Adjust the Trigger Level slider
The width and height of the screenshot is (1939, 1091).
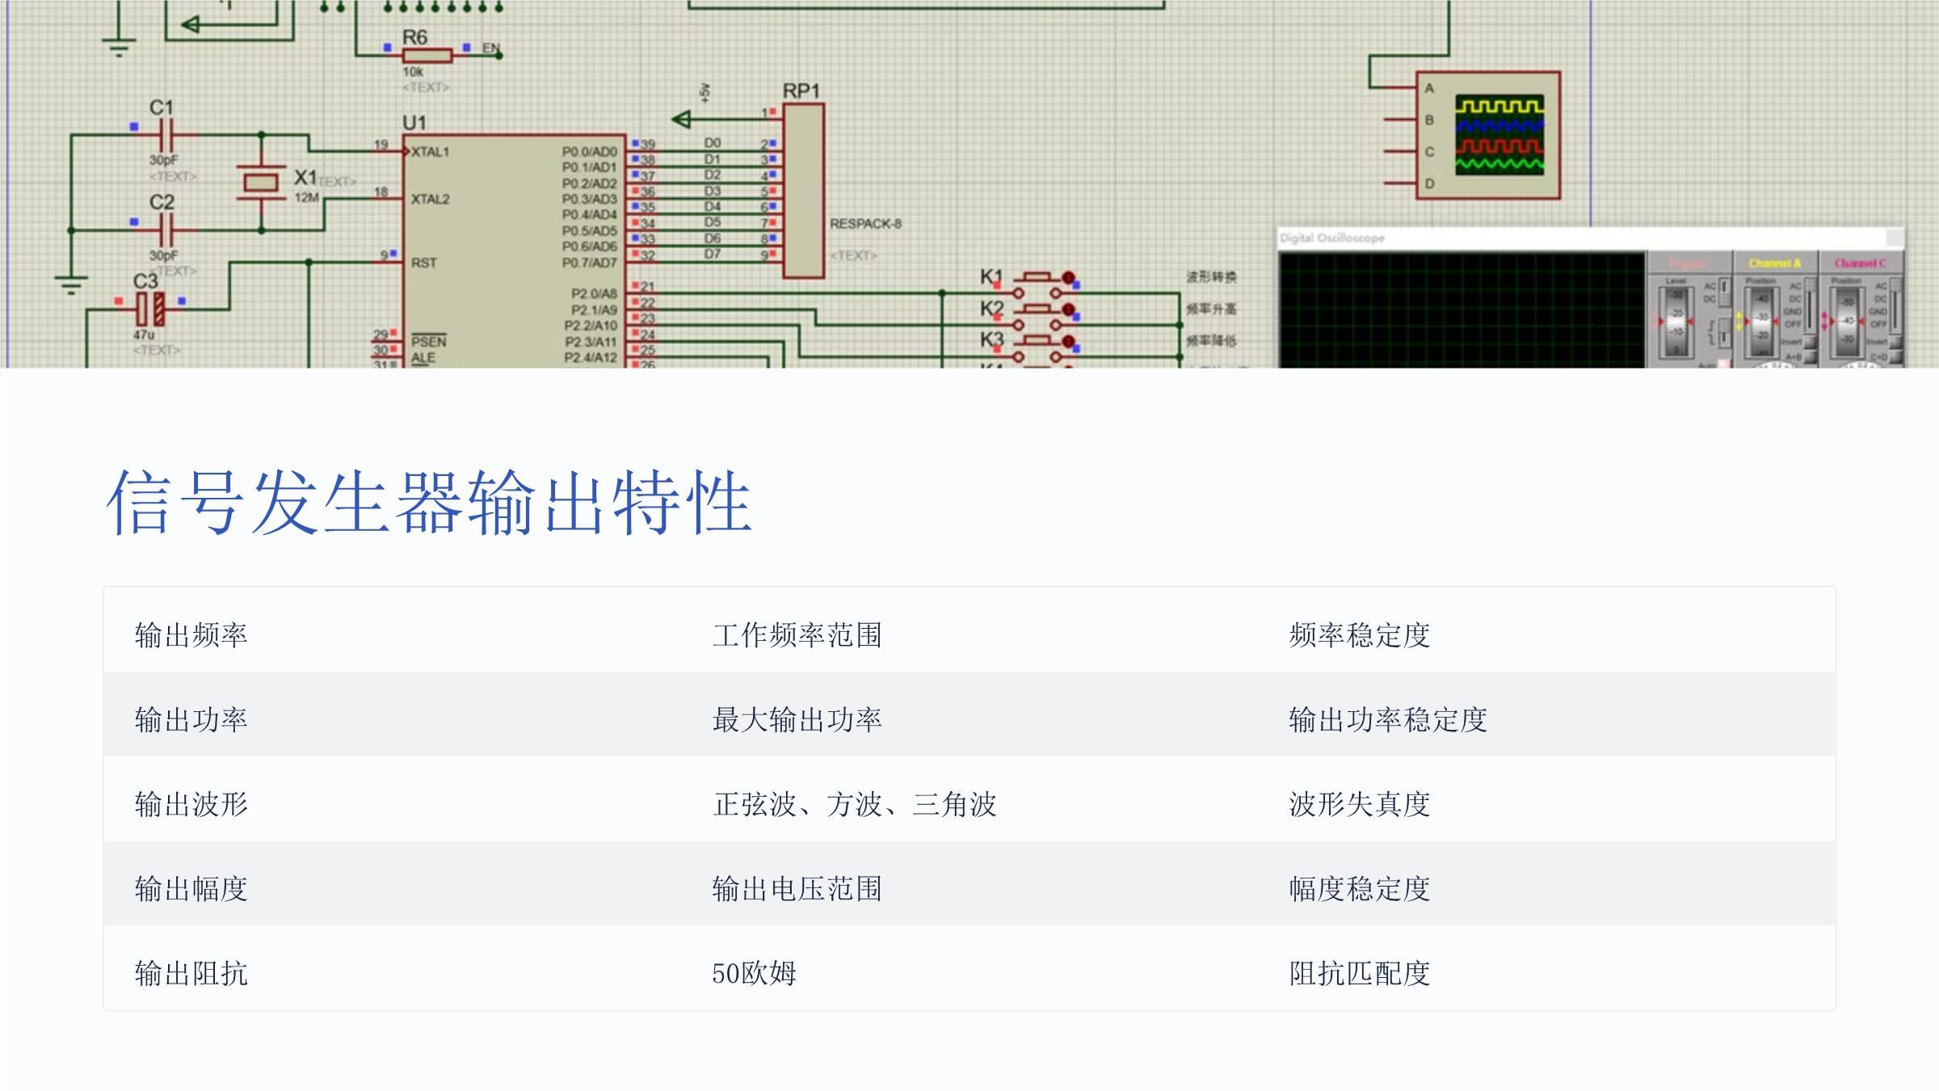pyautogui.click(x=1676, y=322)
